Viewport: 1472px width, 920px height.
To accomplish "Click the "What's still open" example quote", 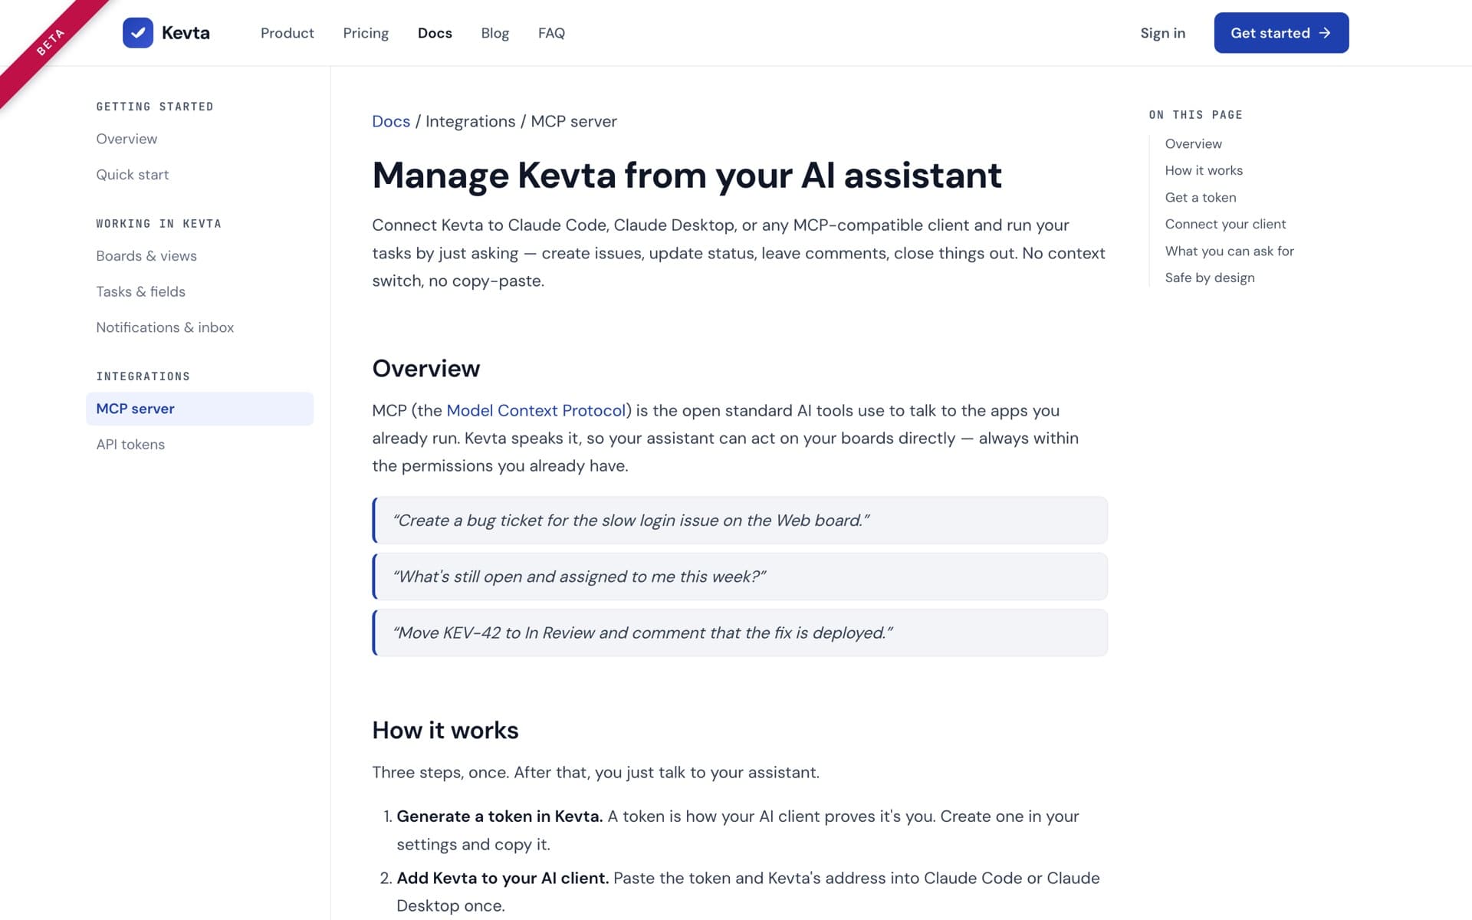I will point(740,577).
